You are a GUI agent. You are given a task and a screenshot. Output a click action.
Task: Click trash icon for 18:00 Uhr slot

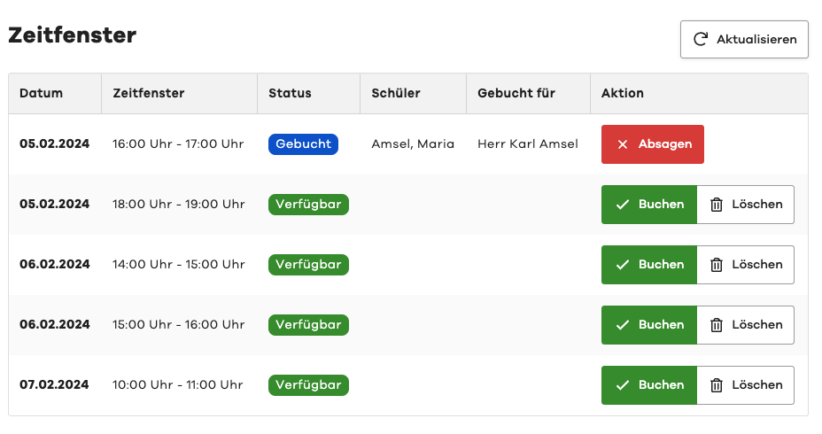tap(717, 205)
